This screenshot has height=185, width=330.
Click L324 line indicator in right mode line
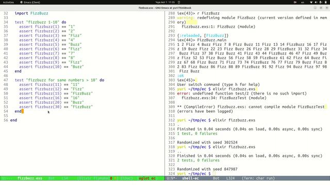pos(230,178)
